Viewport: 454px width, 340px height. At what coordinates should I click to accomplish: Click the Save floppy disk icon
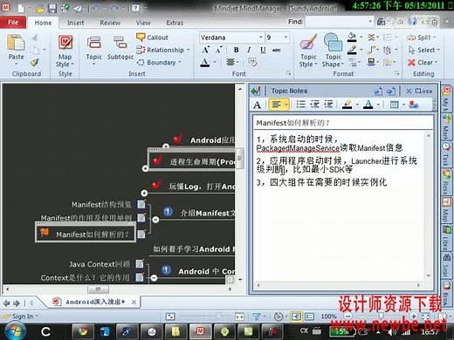tap(52, 8)
